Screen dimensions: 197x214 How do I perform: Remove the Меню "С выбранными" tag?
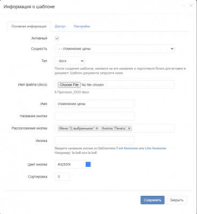pyautogui.click(x=97, y=128)
